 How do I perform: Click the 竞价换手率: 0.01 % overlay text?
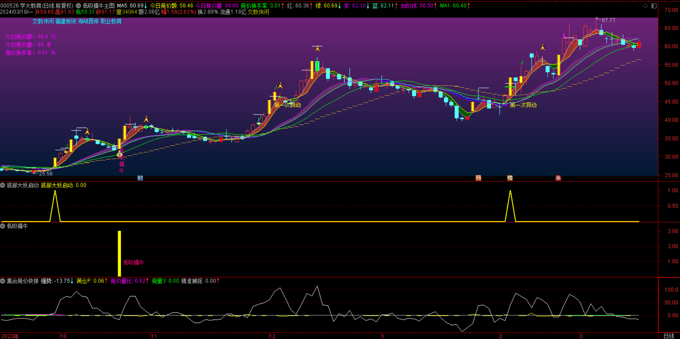(x=30, y=52)
